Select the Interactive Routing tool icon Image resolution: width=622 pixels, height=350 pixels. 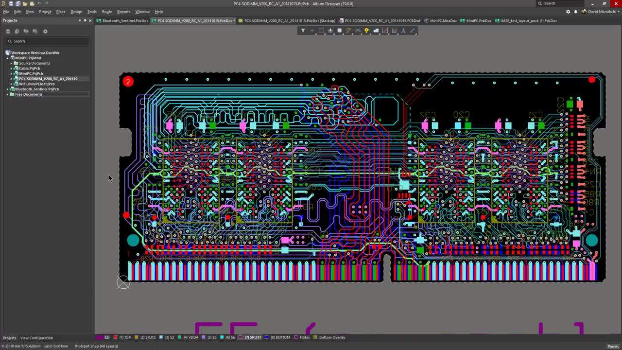[348, 31]
